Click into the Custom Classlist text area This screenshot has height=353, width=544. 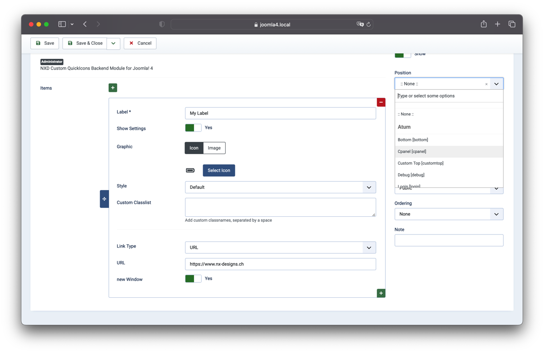click(x=280, y=207)
